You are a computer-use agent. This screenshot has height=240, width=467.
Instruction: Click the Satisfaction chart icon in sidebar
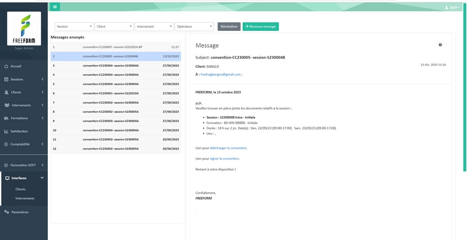tap(6, 131)
